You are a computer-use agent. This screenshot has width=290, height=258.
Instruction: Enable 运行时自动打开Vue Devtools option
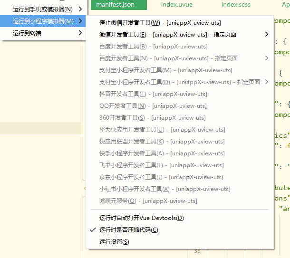141,218
